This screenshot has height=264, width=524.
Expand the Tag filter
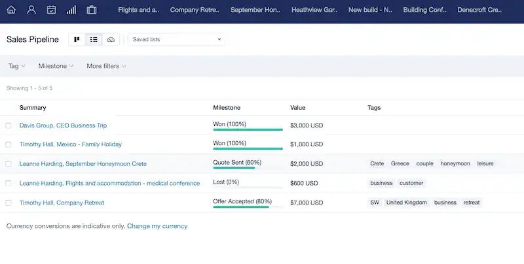pos(17,66)
